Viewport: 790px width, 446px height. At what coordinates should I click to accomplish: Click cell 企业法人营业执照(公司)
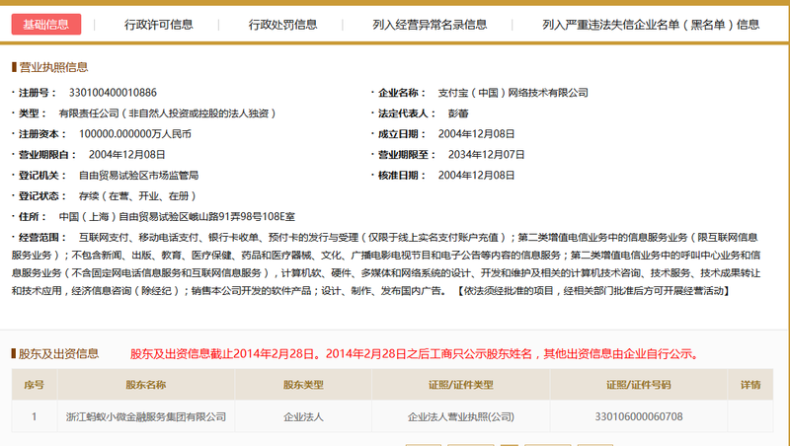click(x=460, y=416)
